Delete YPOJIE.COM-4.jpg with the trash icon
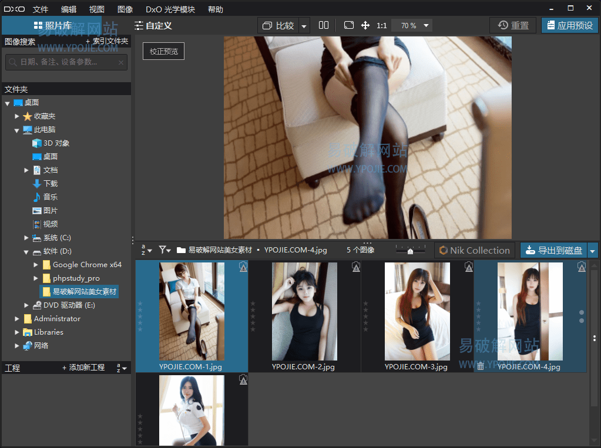601x448 pixels. (x=481, y=366)
